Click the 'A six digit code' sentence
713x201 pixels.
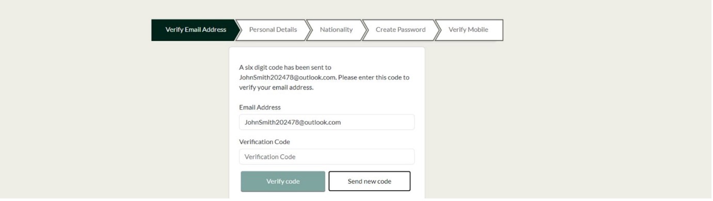tap(285, 67)
